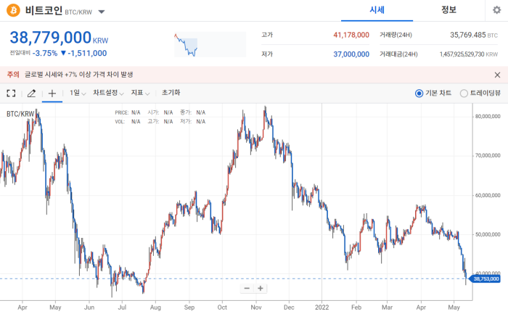Select the pencil drawing tool

click(x=31, y=94)
